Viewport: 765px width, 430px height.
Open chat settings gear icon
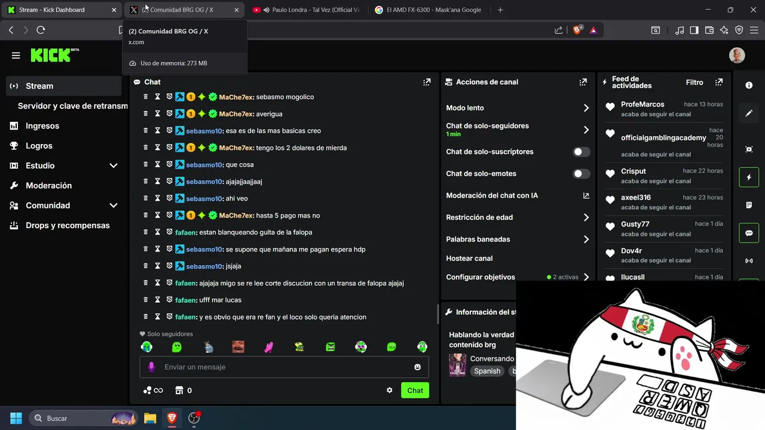(390, 390)
